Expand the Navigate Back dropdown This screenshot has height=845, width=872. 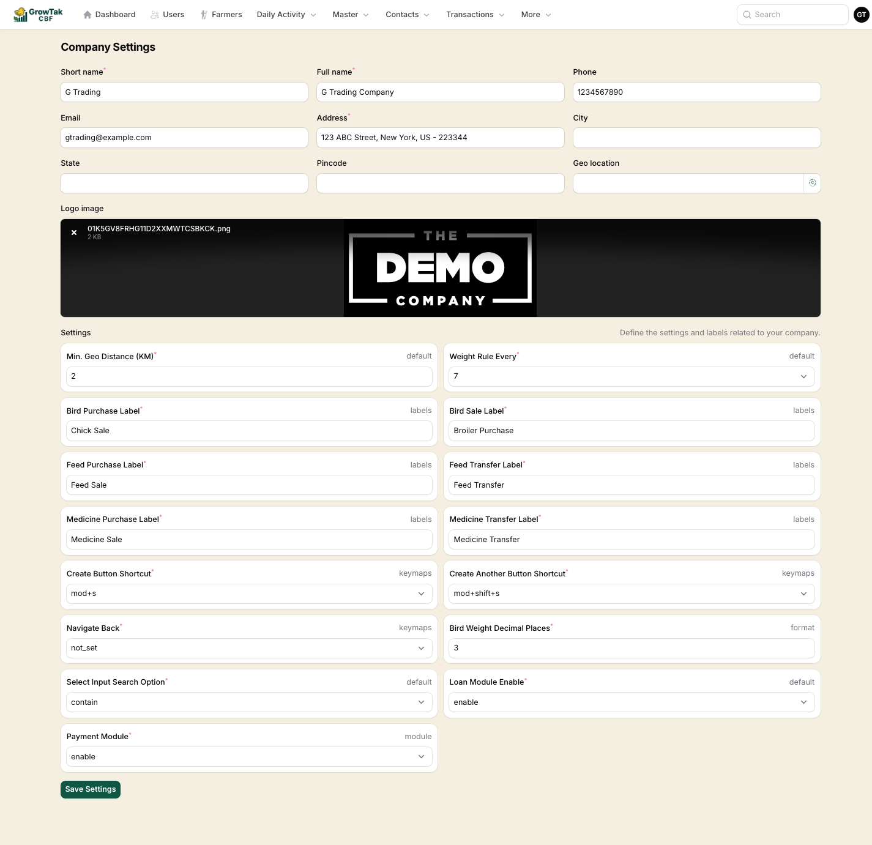tap(249, 648)
